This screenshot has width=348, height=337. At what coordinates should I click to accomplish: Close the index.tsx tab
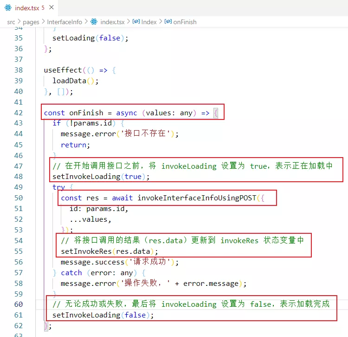click(52, 7)
